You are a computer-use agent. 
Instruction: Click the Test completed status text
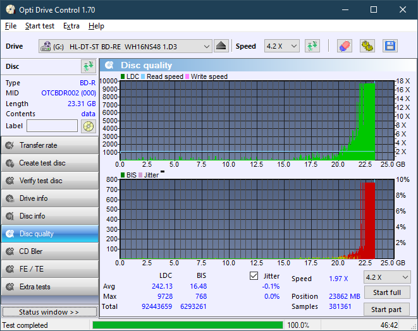[25, 325]
